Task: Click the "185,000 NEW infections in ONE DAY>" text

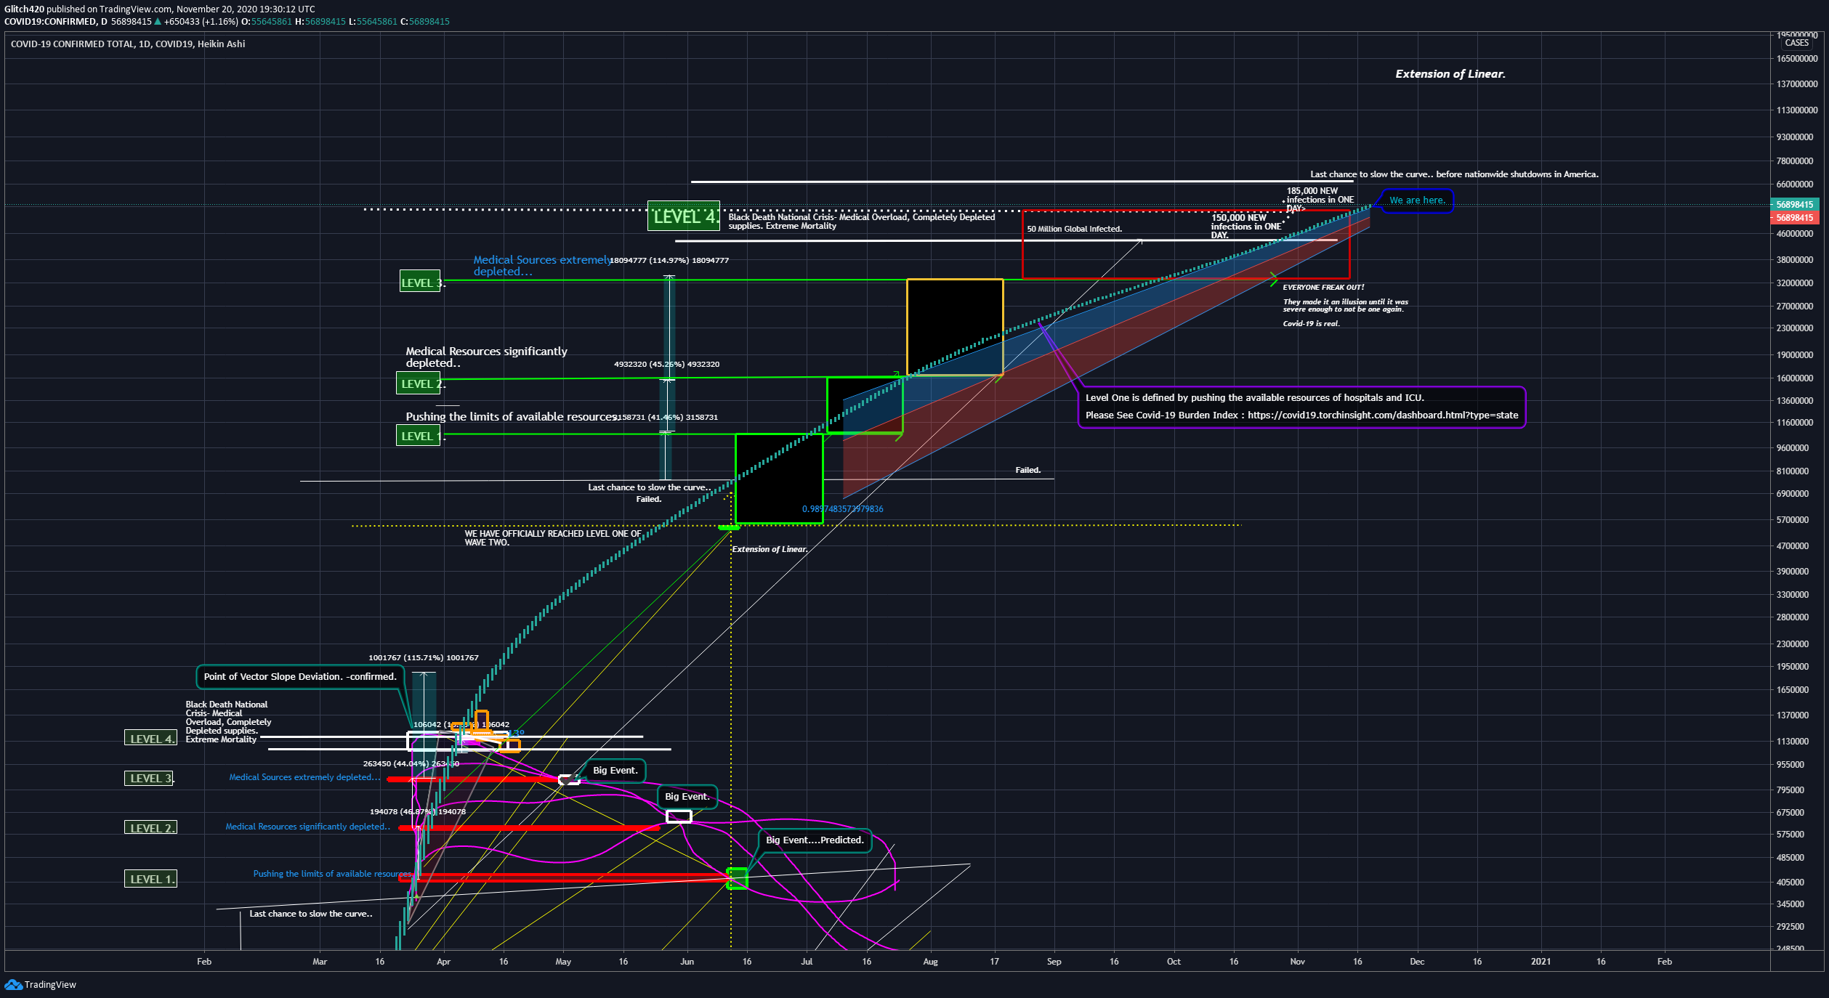Action: click(1320, 200)
